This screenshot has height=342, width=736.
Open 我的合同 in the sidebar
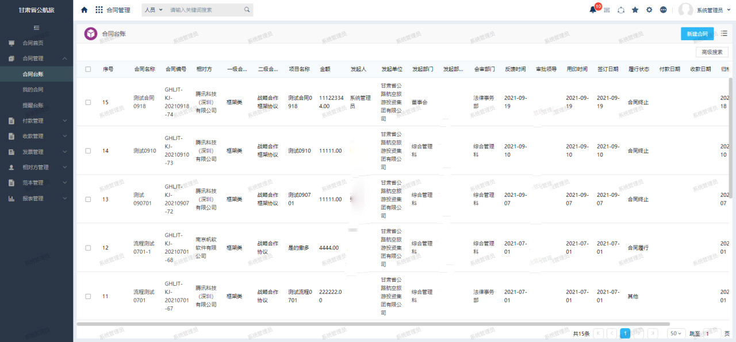pos(33,90)
